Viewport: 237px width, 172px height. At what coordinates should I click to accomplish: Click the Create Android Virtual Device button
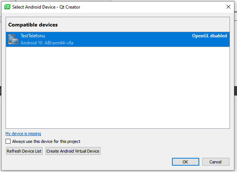pyautogui.click(x=73, y=151)
